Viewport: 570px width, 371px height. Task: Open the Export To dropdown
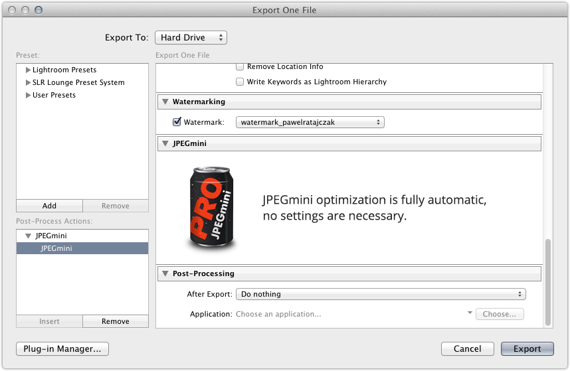pyautogui.click(x=191, y=37)
